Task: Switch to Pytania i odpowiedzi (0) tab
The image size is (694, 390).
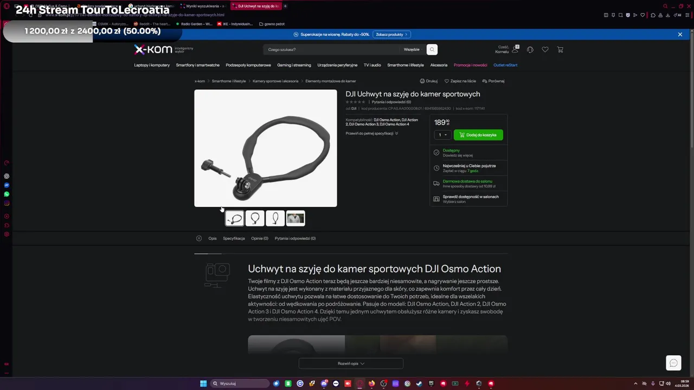Action: 295,238
